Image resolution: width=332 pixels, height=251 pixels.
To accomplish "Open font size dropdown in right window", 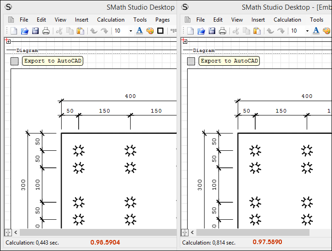I will (307, 31).
